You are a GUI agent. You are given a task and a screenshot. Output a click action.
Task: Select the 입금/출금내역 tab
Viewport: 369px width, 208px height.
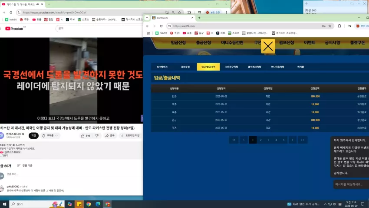[208, 67]
